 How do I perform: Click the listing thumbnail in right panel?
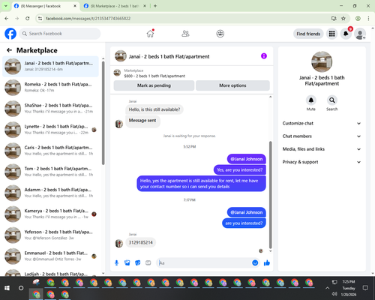coord(322,61)
